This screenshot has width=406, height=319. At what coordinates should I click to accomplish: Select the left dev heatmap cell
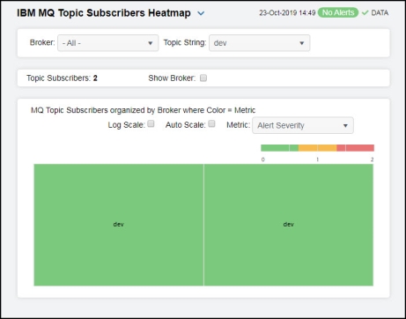[x=119, y=225]
